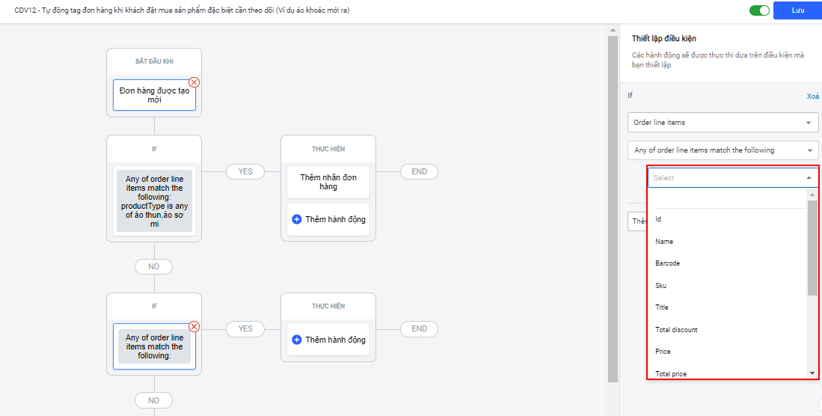Pick 'Total discount' from dropdown options
Screen dimensions: 822x416
coord(676,330)
